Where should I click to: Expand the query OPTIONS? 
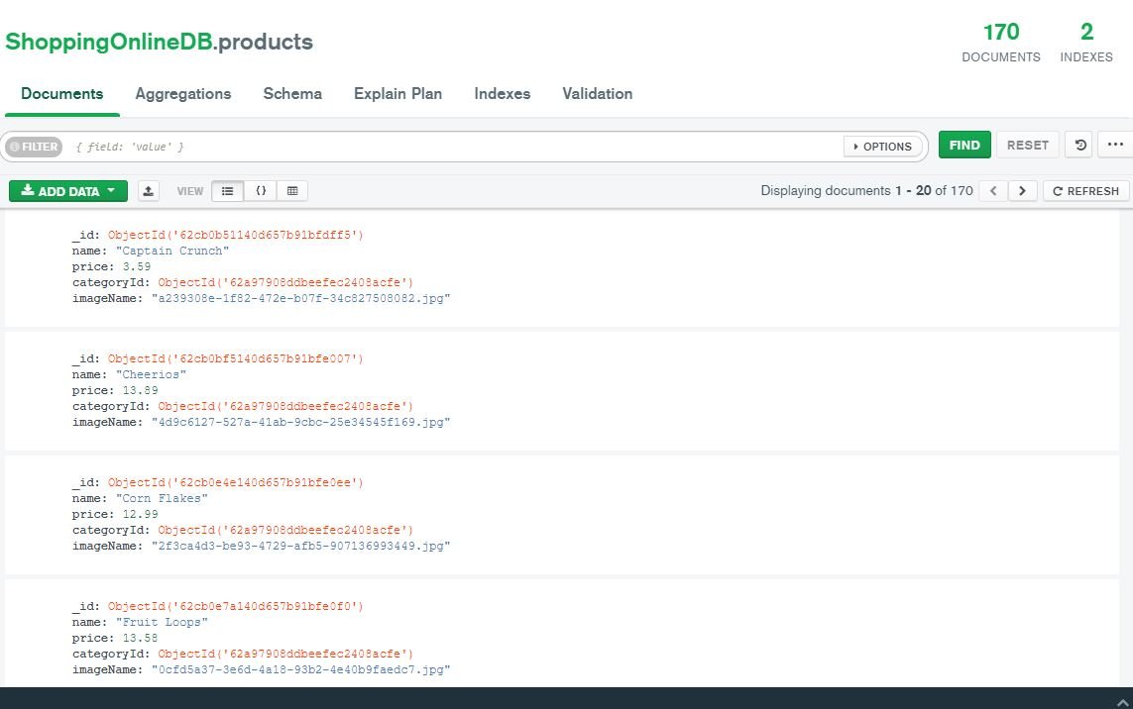point(882,147)
